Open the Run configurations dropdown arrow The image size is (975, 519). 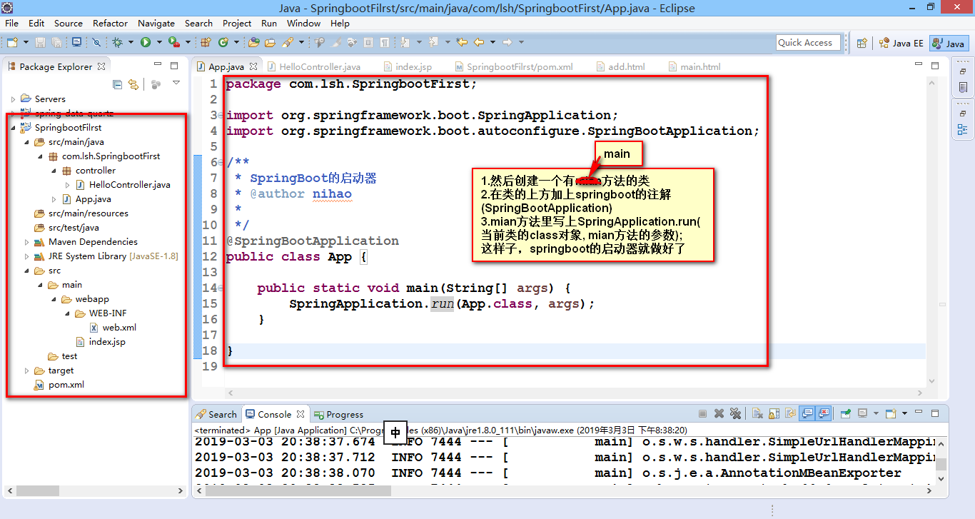pyautogui.click(x=158, y=43)
